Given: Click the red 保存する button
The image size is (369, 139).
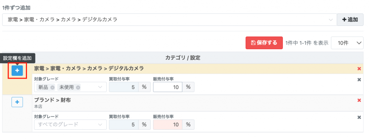Looking at the screenshot, I should point(264,43).
